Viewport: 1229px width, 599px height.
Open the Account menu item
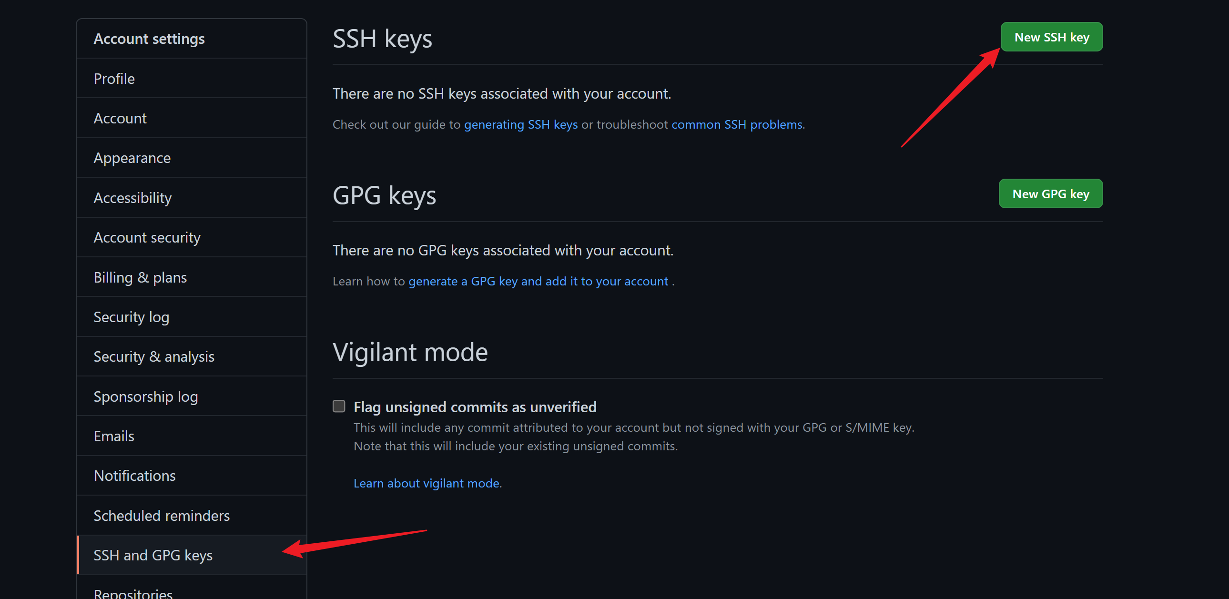tap(120, 118)
